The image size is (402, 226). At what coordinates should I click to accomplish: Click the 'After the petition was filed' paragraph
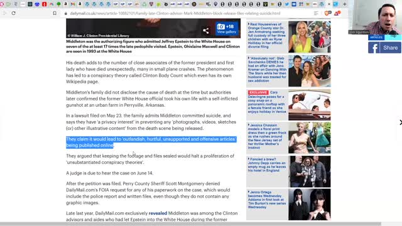click(x=148, y=193)
